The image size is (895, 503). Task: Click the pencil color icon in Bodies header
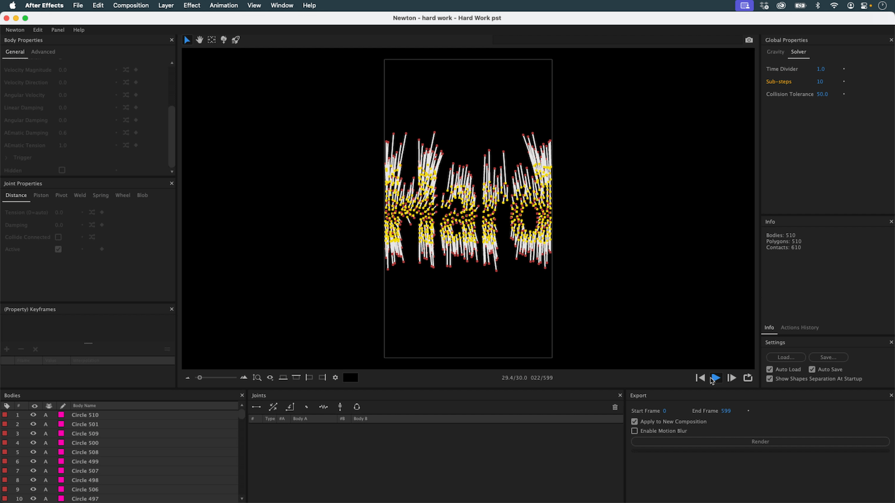pyautogui.click(x=63, y=406)
